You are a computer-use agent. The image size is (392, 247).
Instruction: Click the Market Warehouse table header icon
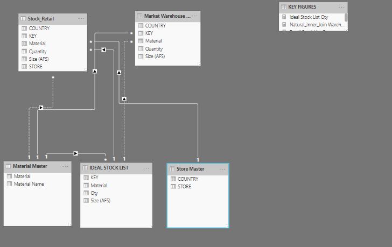[x=140, y=16]
